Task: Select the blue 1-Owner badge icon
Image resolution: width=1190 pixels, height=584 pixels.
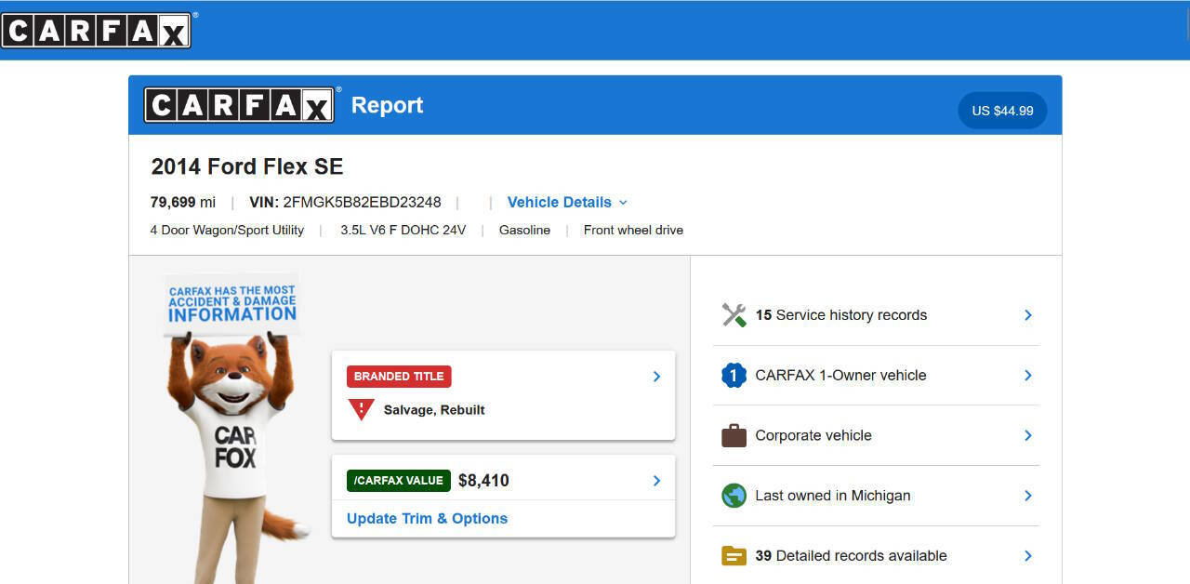Action: pos(734,375)
